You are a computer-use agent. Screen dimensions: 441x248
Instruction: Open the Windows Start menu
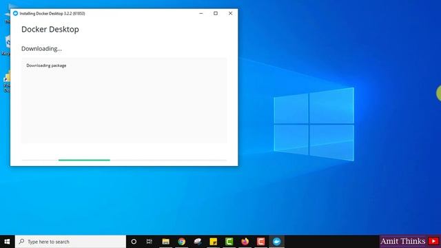click(8, 242)
